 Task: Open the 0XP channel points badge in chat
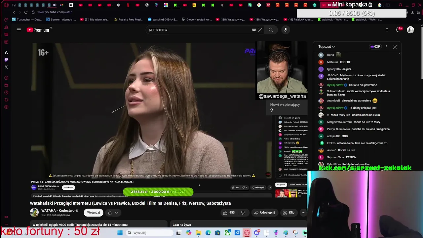(375, 47)
